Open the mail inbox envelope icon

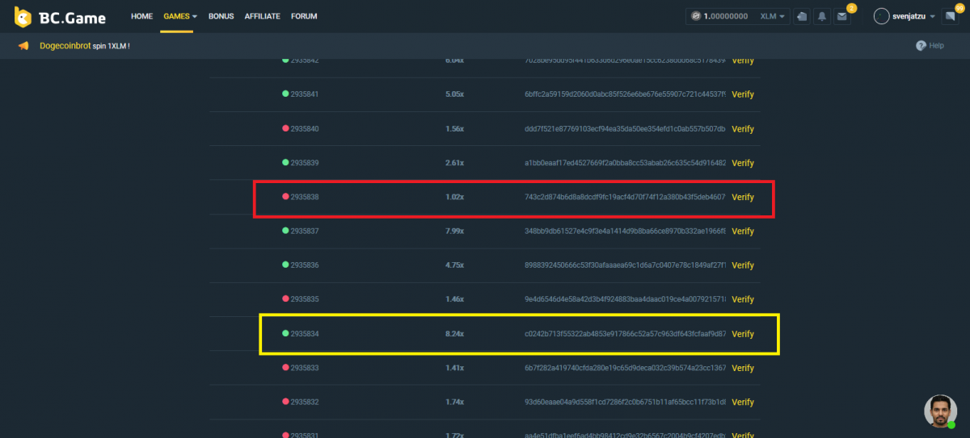(x=842, y=16)
